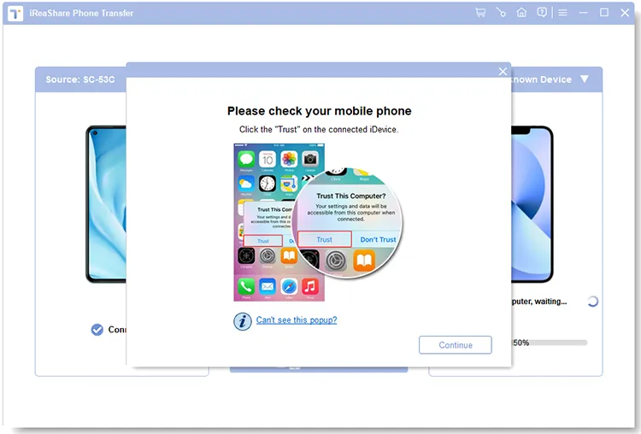Click the Continue button
Image resolution: width=641 pixels, height=434 pixels.
click(455, 345)
